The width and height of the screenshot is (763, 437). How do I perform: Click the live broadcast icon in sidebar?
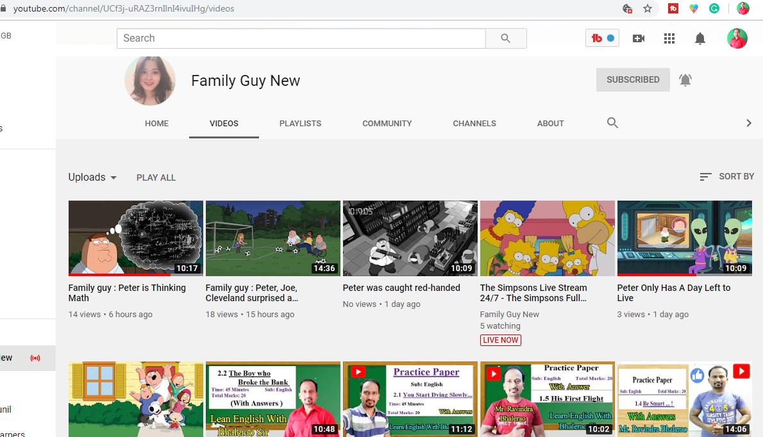tap(35, 358)
